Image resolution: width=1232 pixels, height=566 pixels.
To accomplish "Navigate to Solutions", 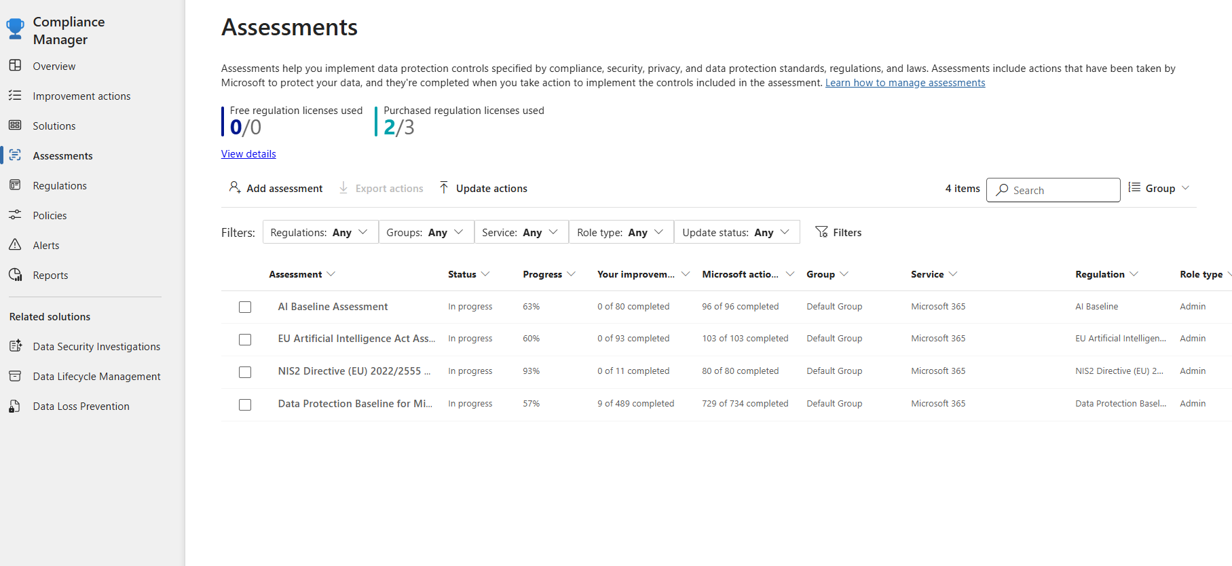I will [54, 126].
